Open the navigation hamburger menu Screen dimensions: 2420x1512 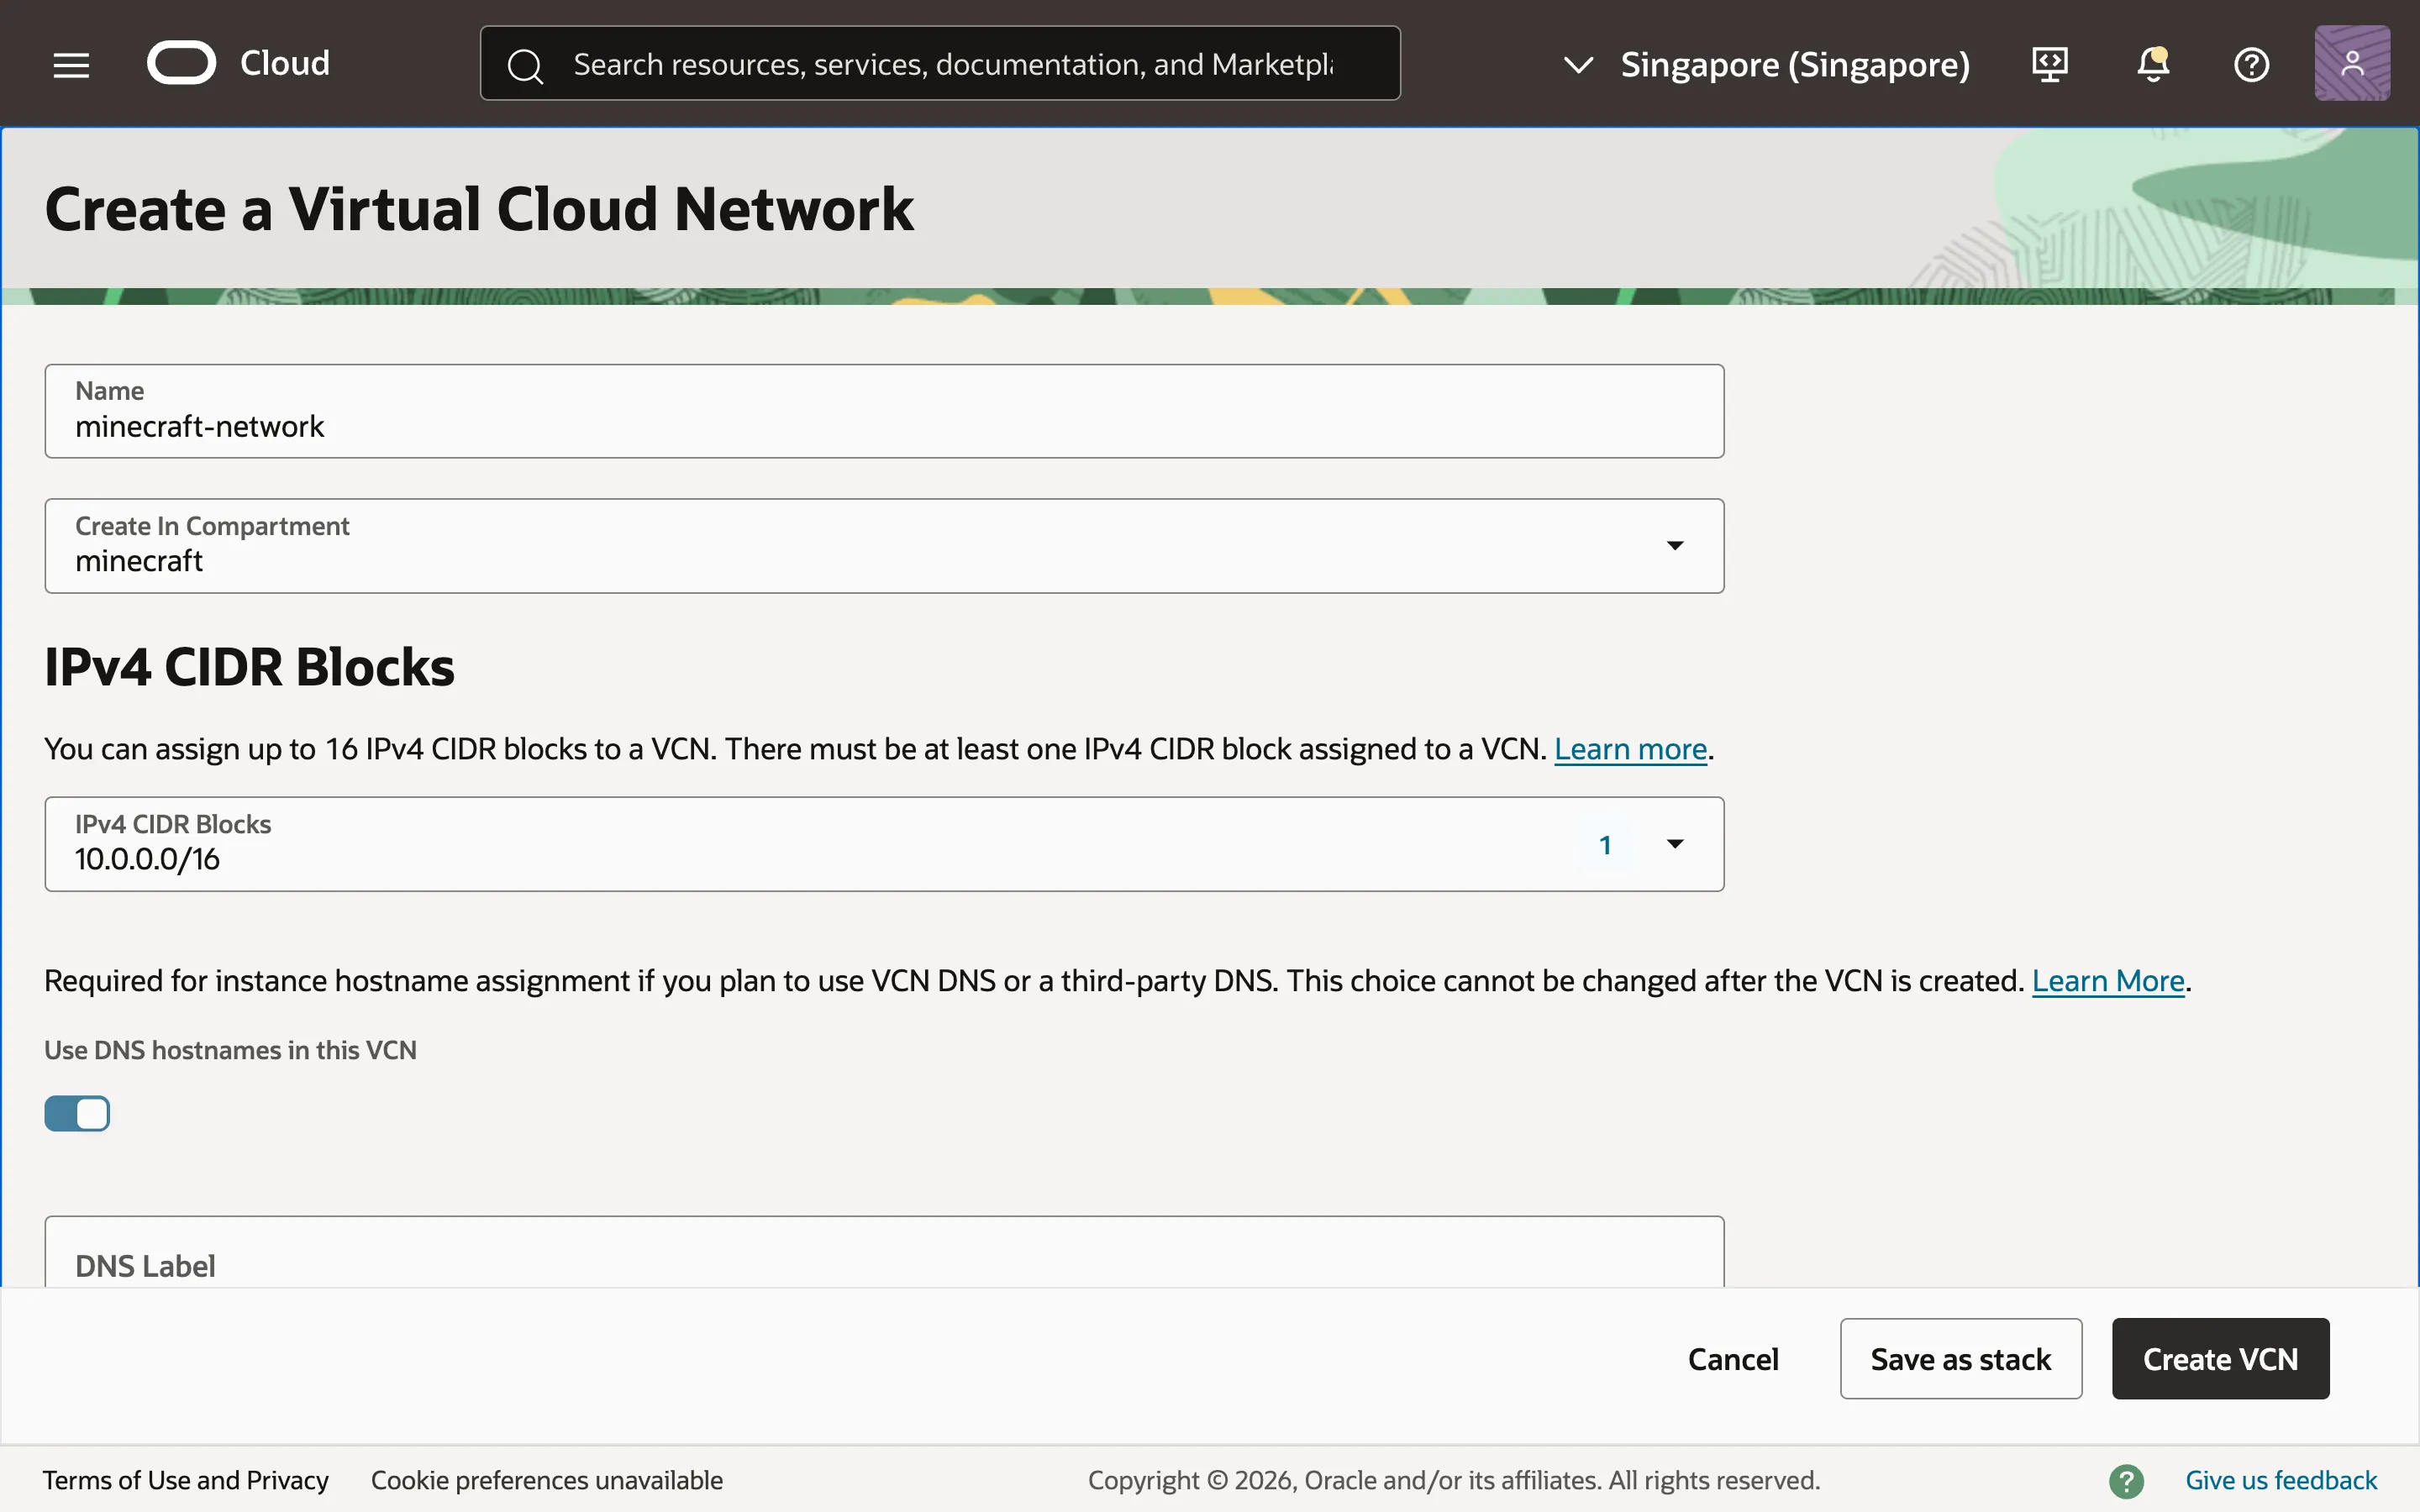tap(71, 63)
